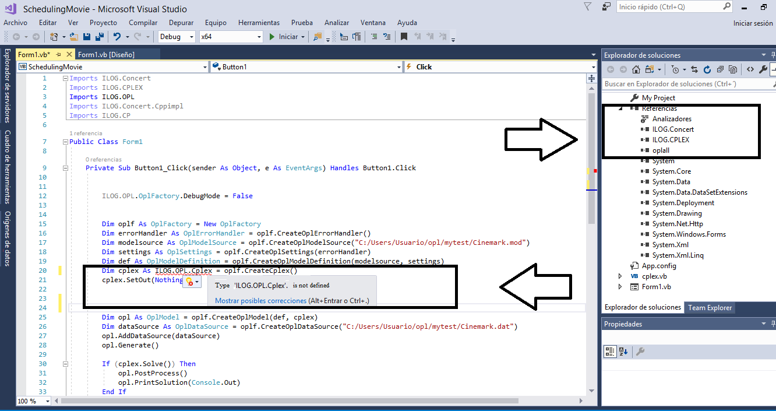
Task: Click the Undo arrow icon
Action: point(117,37)
